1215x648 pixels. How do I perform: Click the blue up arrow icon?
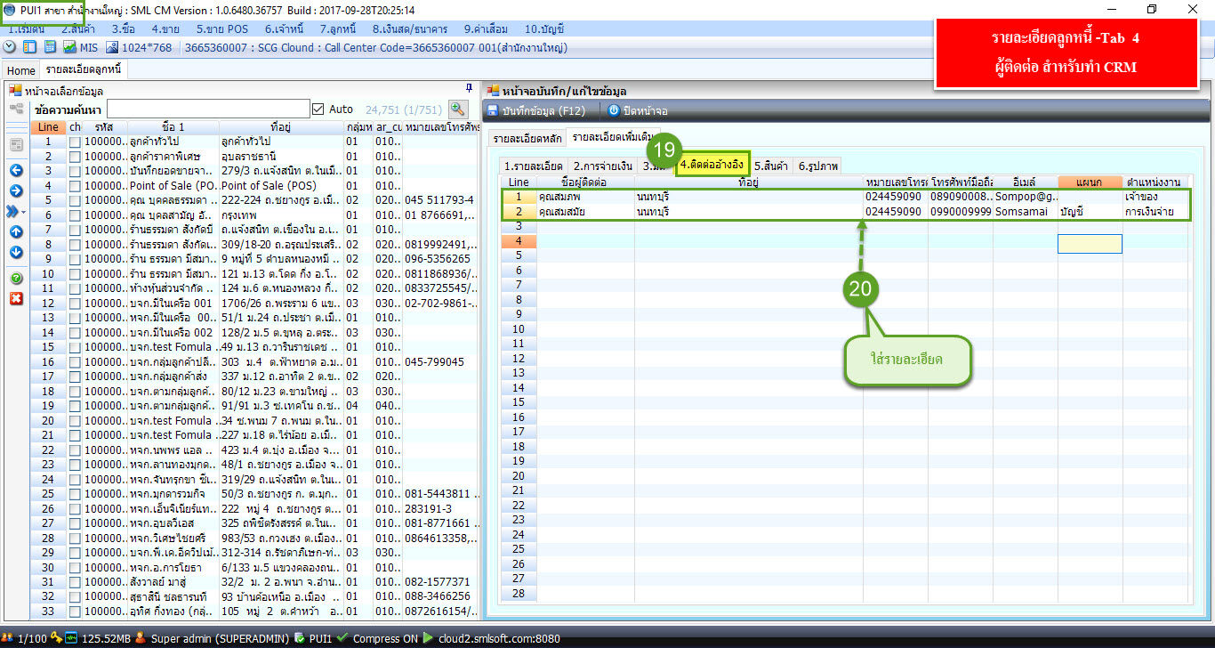16,231
